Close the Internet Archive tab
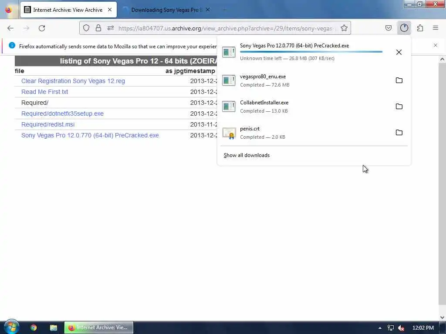Viewport: 446px width, 334px height. 110,10
